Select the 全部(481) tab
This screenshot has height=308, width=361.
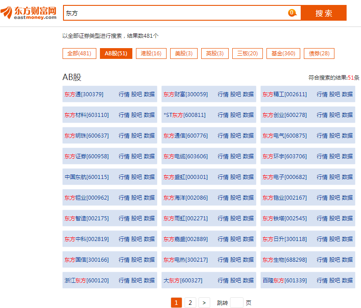pyautogui.click(x=79, y=54)
